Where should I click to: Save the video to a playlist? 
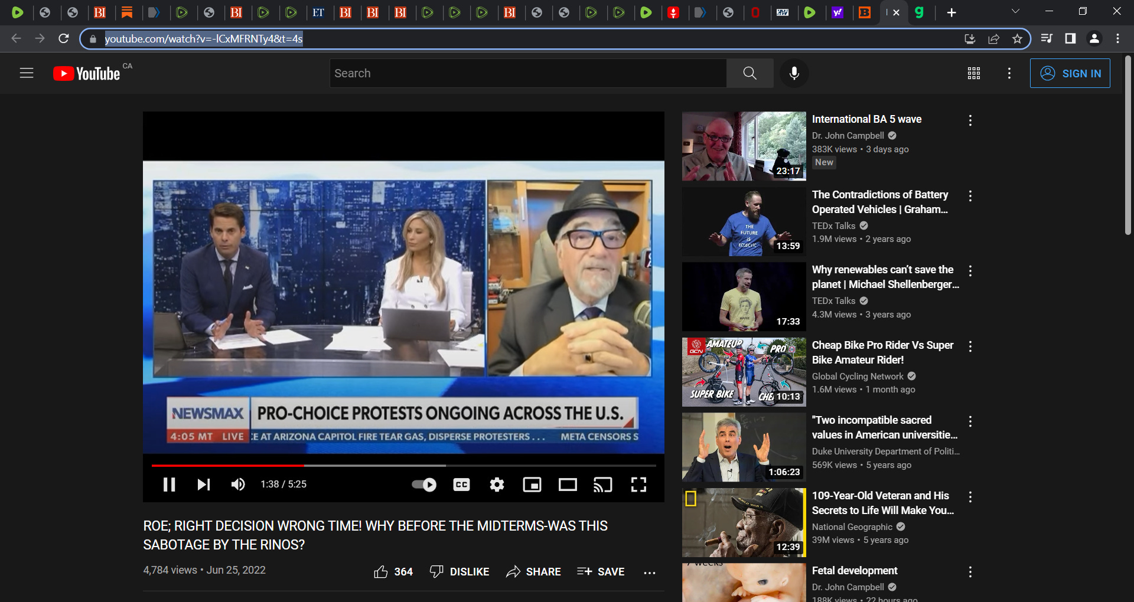click(601, 571)
